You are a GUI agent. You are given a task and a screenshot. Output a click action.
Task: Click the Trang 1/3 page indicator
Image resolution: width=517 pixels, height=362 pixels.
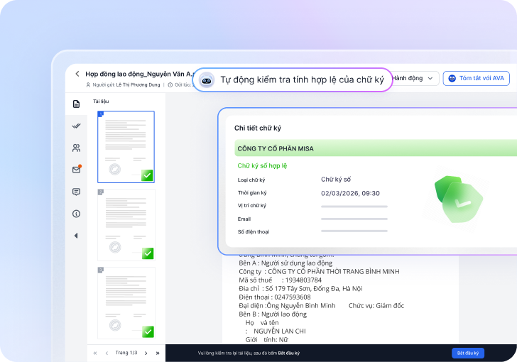click(x=126, y=353)
